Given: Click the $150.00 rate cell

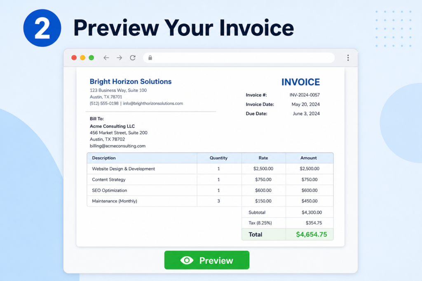Looking at the screenshot, I should (263, 201).
